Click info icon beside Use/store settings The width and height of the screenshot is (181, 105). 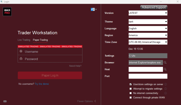coord(165,84)
